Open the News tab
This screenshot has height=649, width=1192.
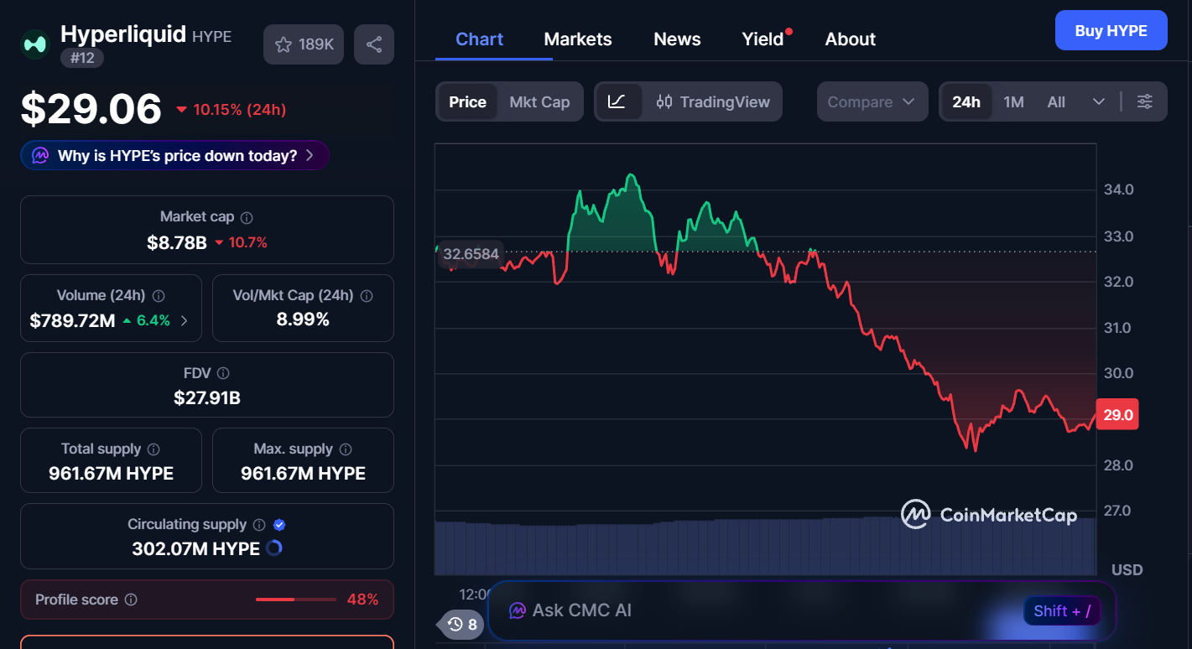[x=676, y=39]
